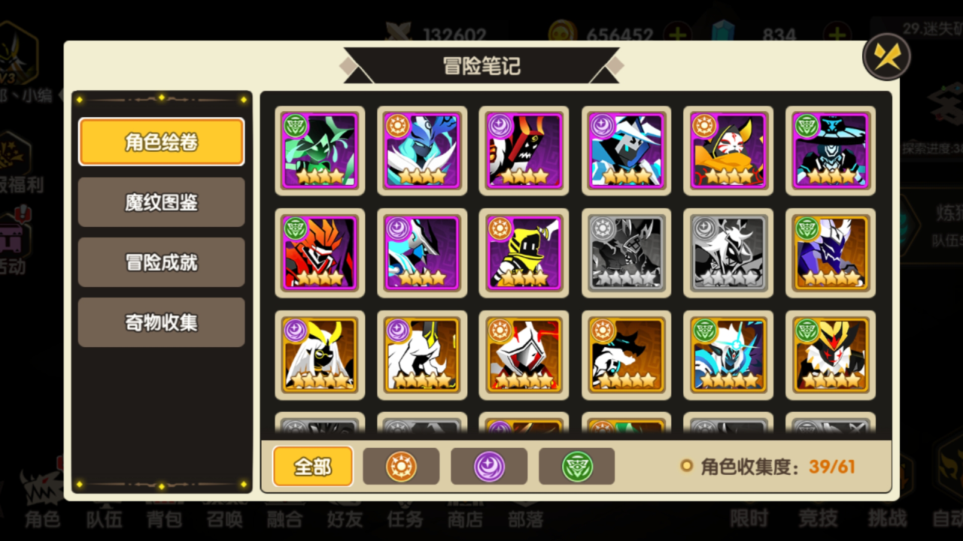
Task: Open the green-haired character card
Action: pos(320,150)
